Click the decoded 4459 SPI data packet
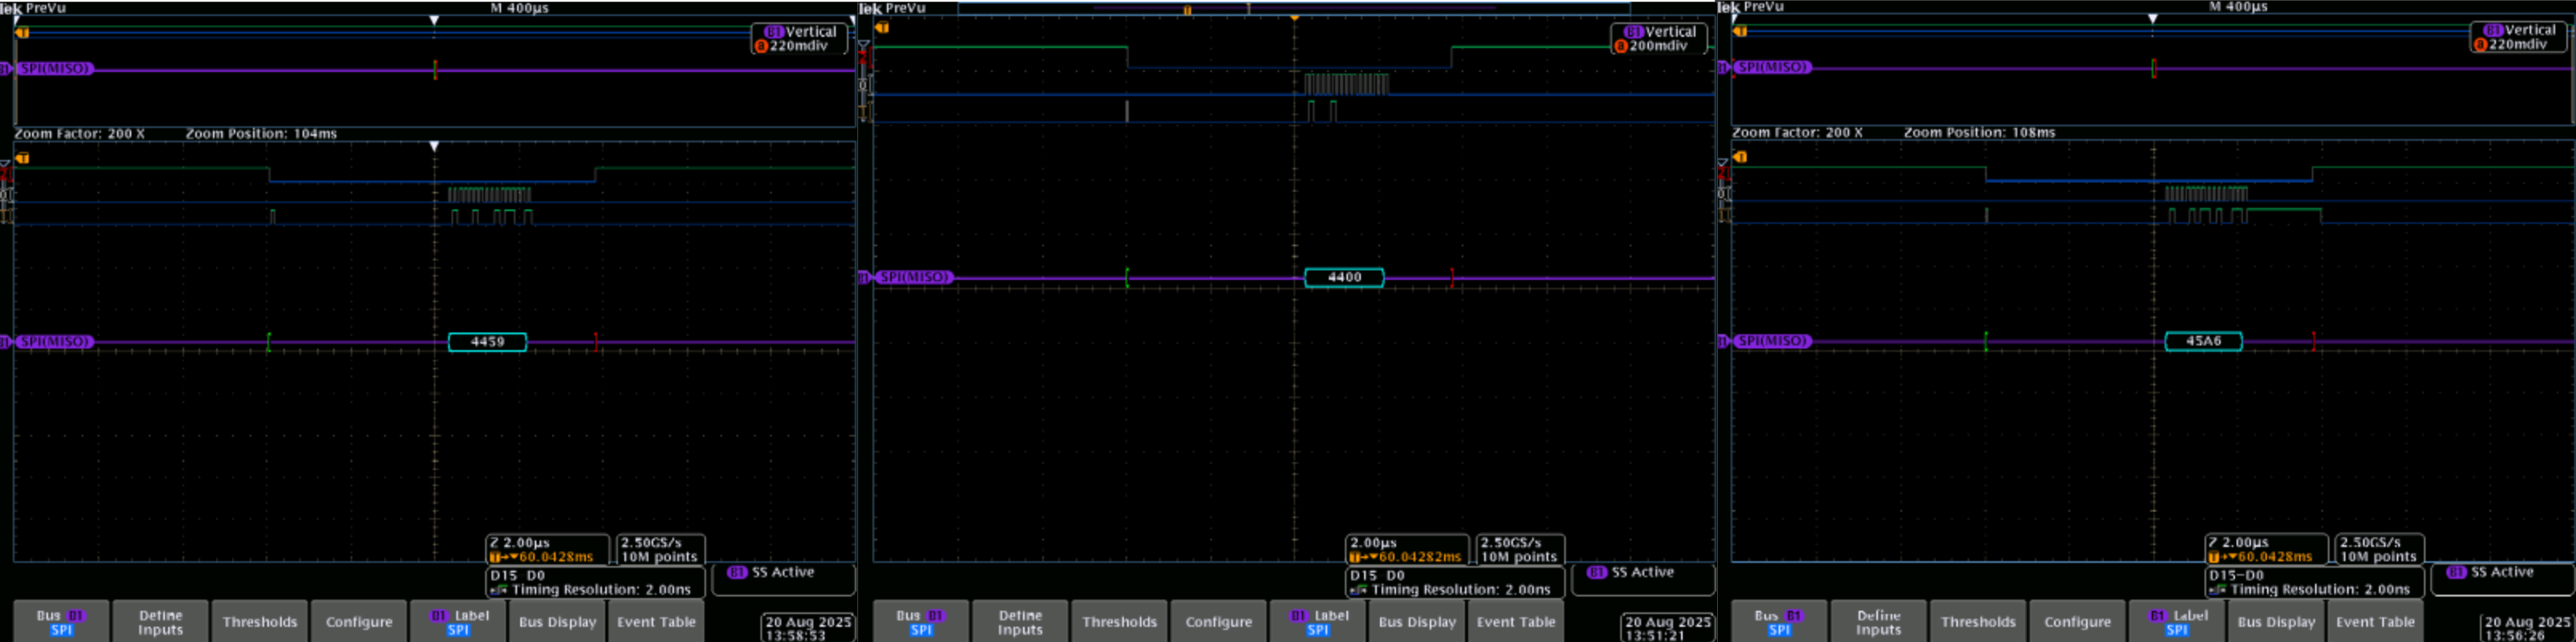Image resolution: width=2576 pixels, height=642 pixels. 487,341
